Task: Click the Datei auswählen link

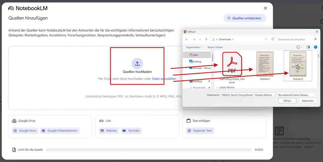Action: (x=164, y=79)
